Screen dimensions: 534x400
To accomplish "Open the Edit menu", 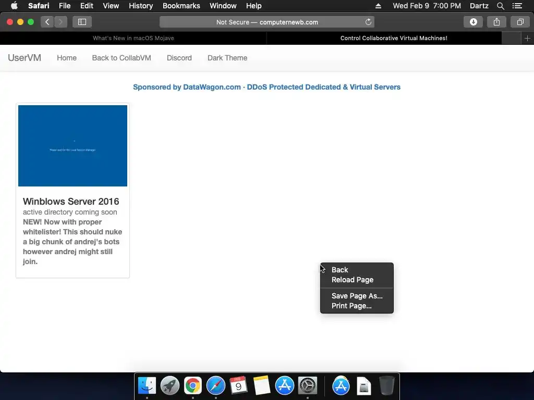I will click(87, 6).
